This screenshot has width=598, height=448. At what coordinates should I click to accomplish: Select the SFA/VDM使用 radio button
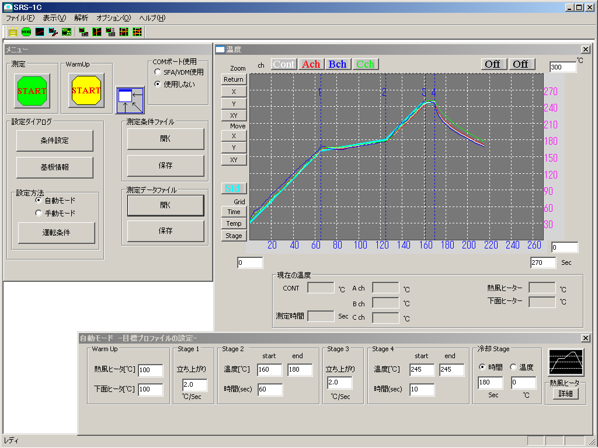pyautogui.click(x=158, y=72)
